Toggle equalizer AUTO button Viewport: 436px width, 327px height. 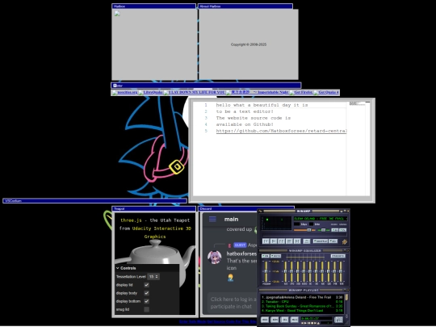pos(275,256)
